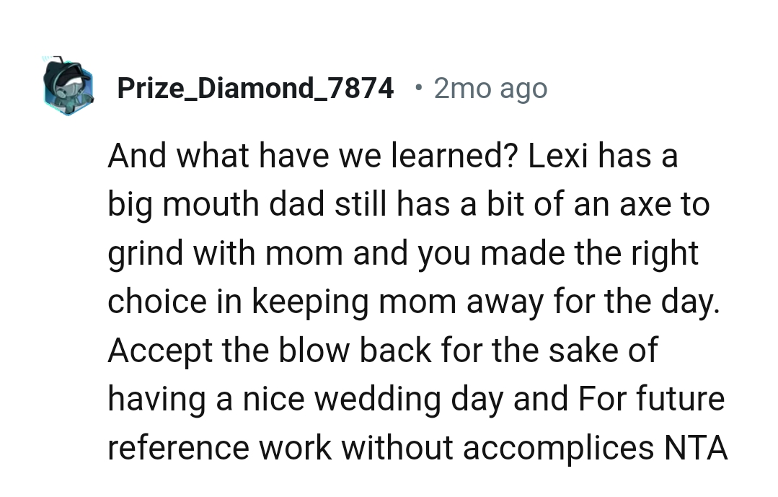Click the word "reference" in last line

[x=178, y=447]
